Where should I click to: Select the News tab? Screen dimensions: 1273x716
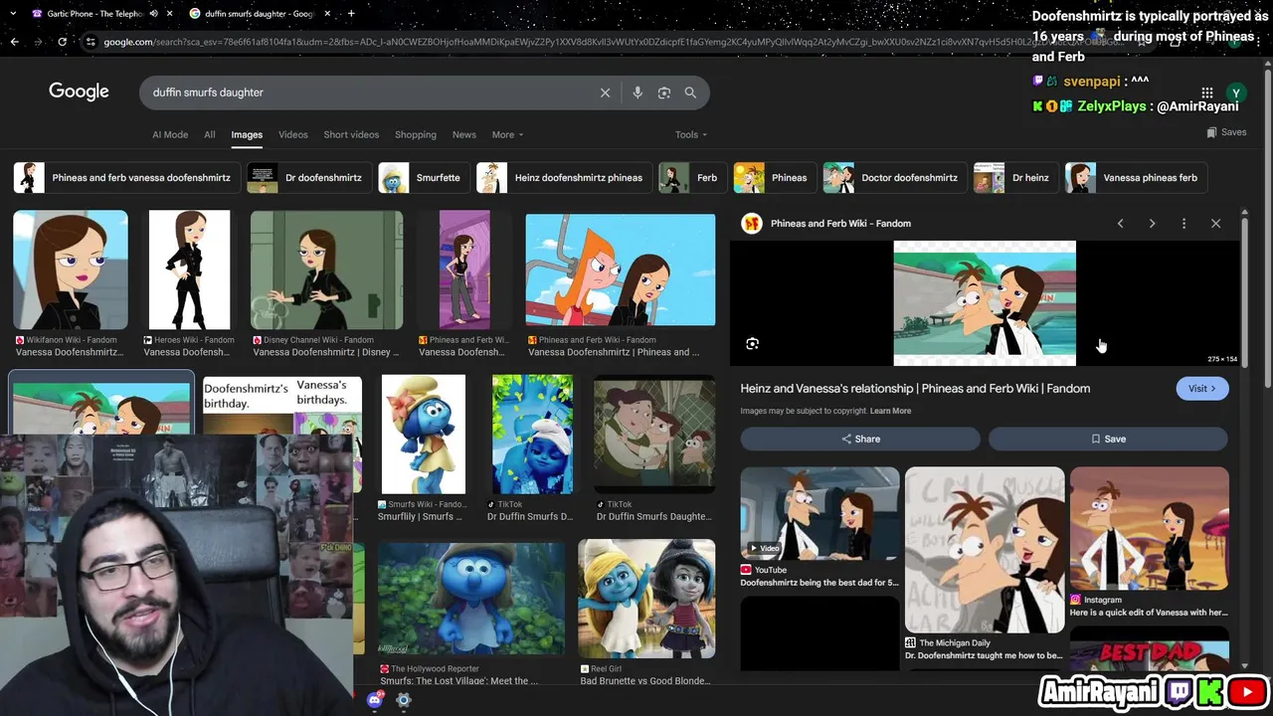coord(464,135)
